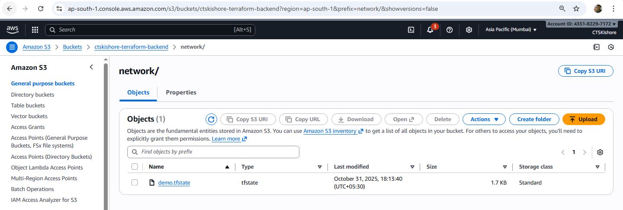
Task: Click the Find objects by prefix field
Action: tap(213, 152)
